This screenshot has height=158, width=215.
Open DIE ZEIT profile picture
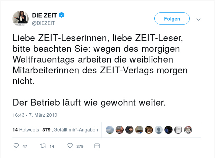pos(20,18)
